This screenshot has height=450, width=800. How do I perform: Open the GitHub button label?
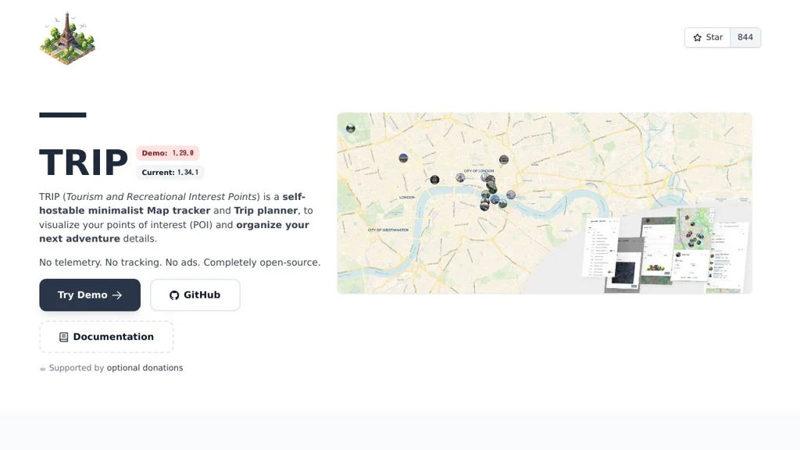tap(202, 295)
